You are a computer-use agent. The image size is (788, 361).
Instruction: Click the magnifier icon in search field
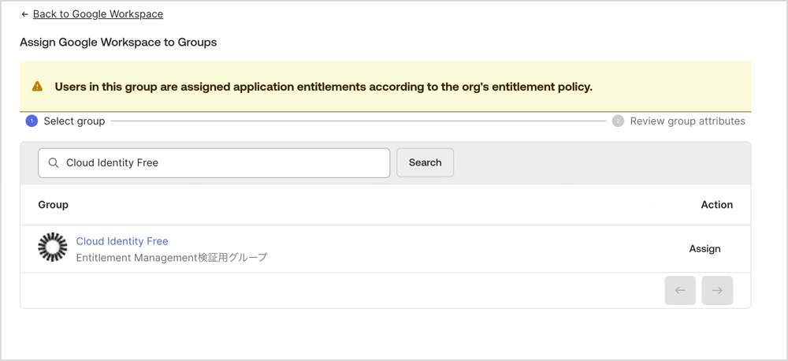click(x=54, y=163)
